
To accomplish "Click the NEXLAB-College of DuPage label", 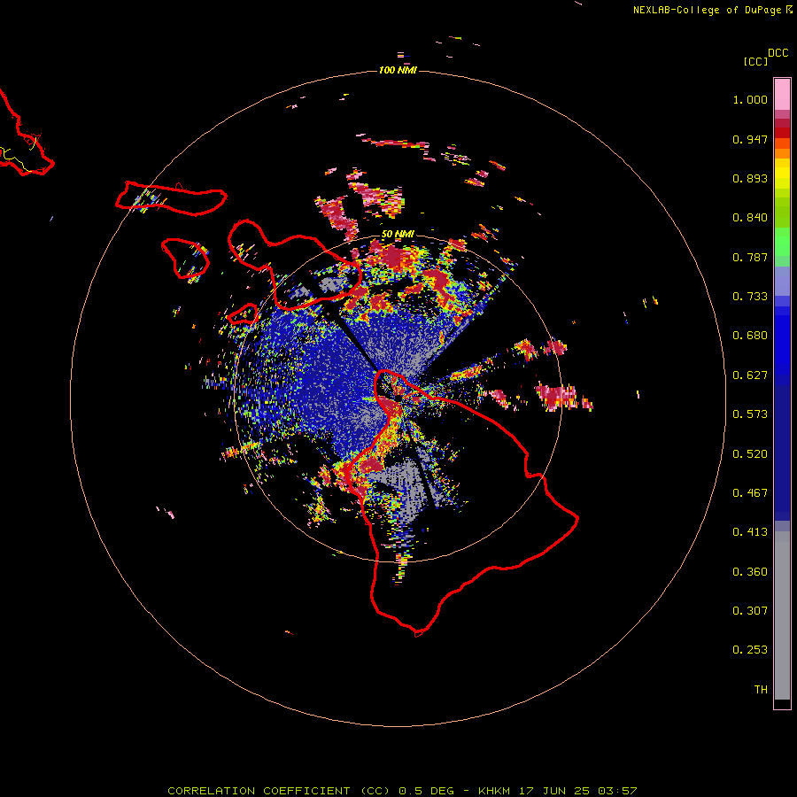I will tap(707, 10).
